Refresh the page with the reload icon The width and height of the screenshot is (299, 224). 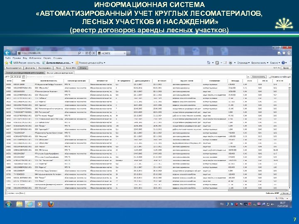(x=90, y=53)
